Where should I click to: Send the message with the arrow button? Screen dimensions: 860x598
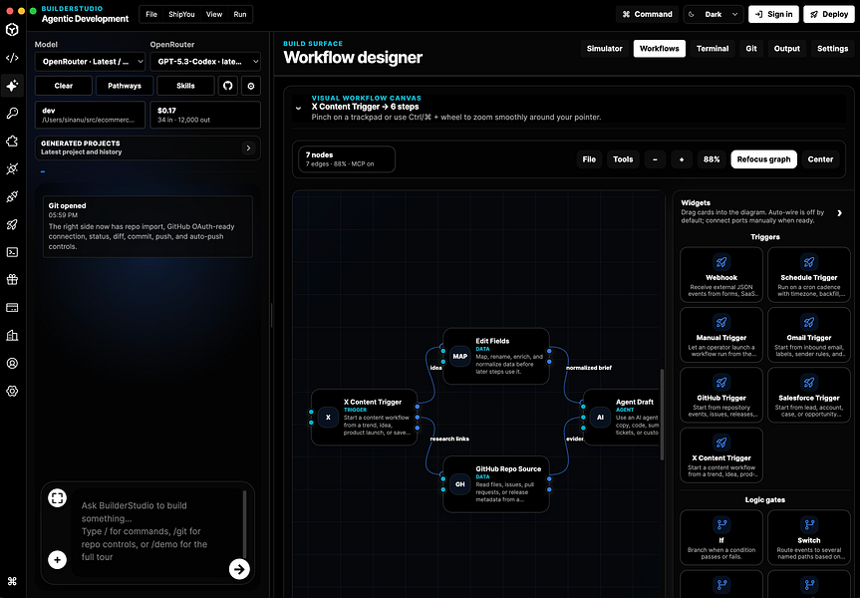pyautogui.click(x=239, y=569)
